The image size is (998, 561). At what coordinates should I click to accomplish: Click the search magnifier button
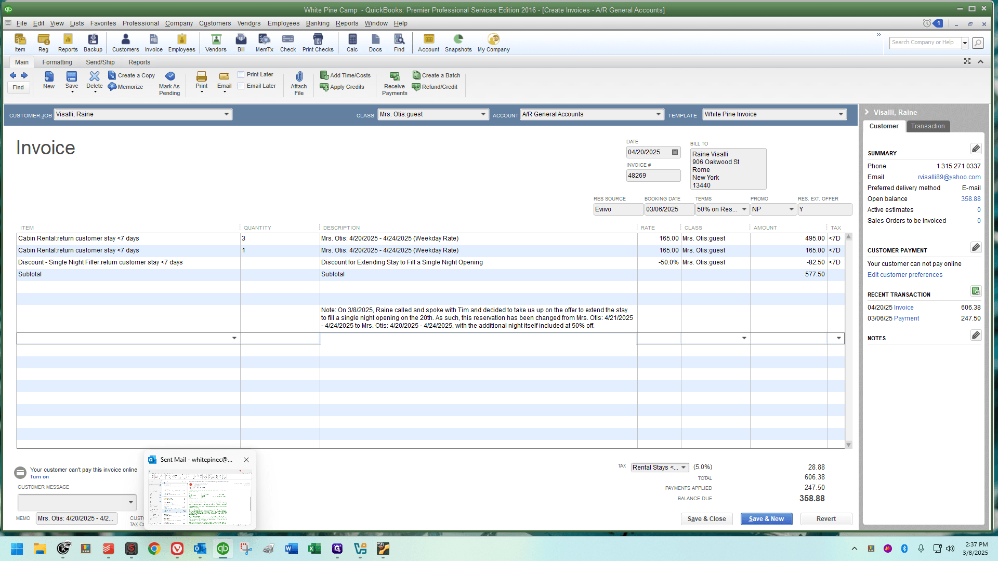pyautogui.click(x=978, y=43)
